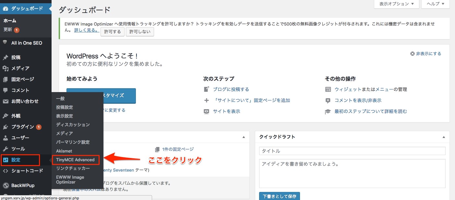Click the All in One SEO shield icon
The height and width of the screenshot is (200, 455).
click(5, 43)
